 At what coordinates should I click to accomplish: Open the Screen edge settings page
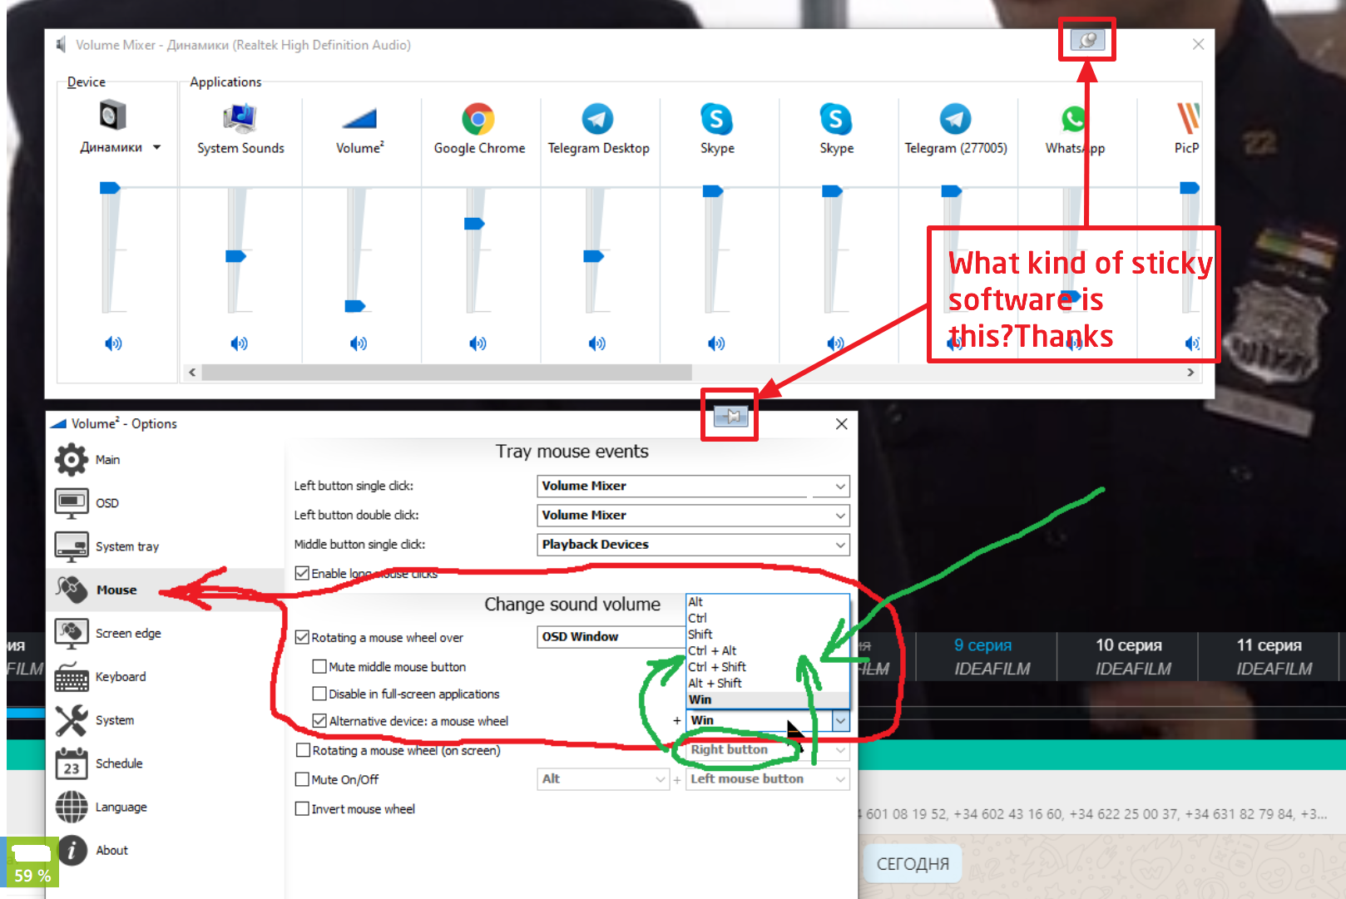tap(165, 633)
